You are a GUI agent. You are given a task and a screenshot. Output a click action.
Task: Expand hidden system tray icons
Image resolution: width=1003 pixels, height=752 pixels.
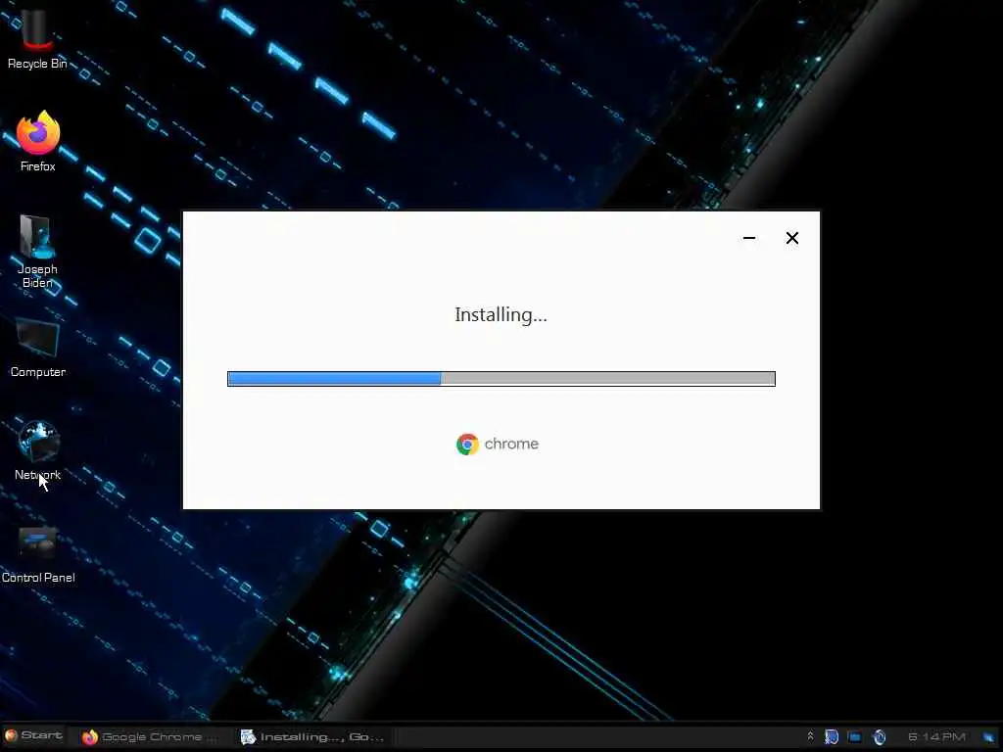click(810, 736)
